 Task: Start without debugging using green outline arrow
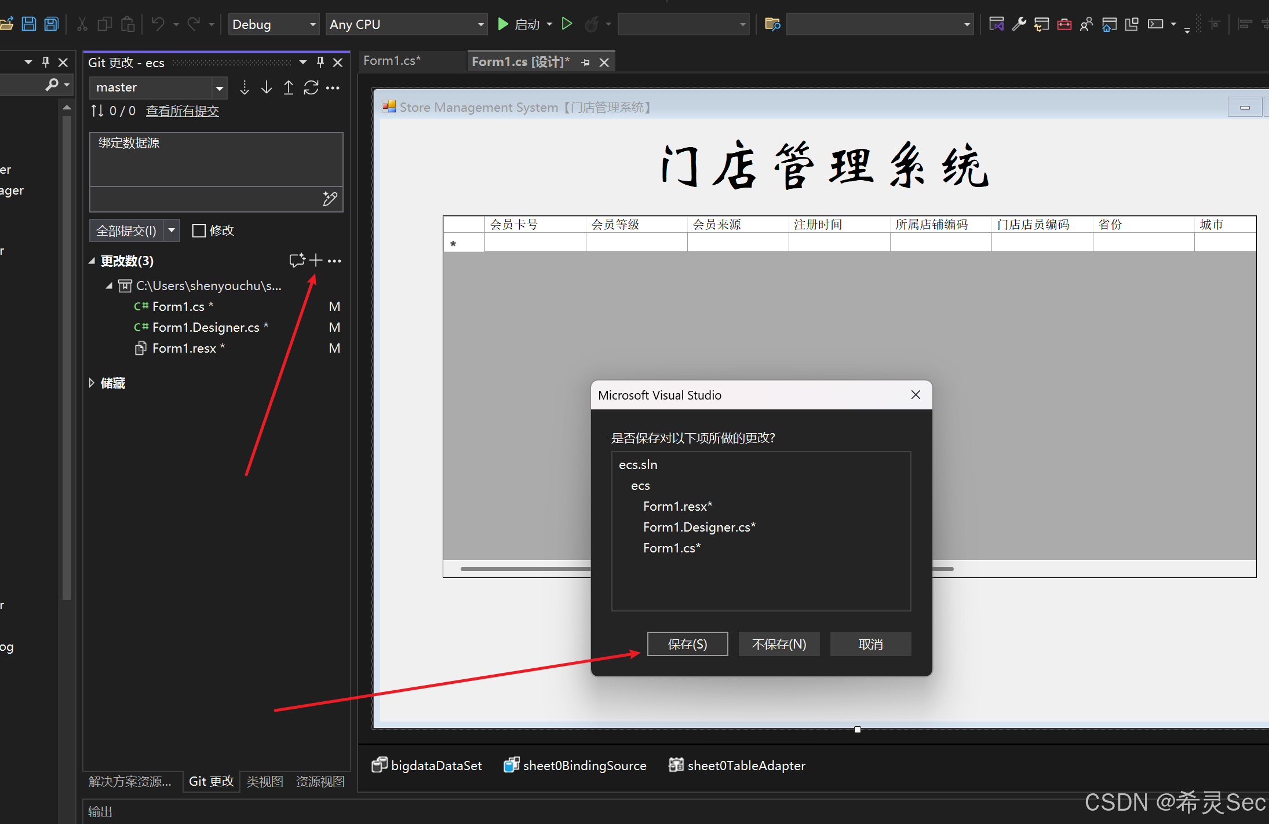(567, 24)
